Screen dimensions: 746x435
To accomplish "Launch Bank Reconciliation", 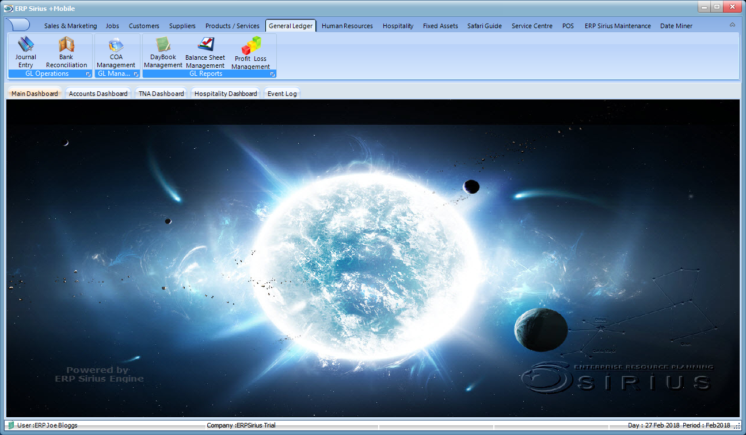I will [67, 52].
